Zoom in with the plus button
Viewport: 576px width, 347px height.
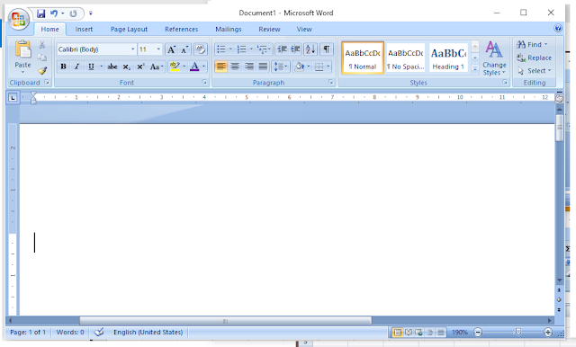coord(548,333)
